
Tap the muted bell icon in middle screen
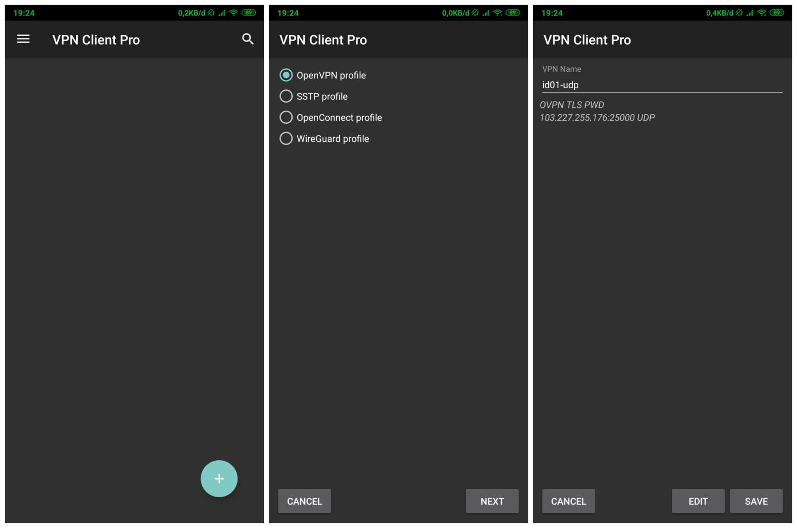(x=476, y=13)
